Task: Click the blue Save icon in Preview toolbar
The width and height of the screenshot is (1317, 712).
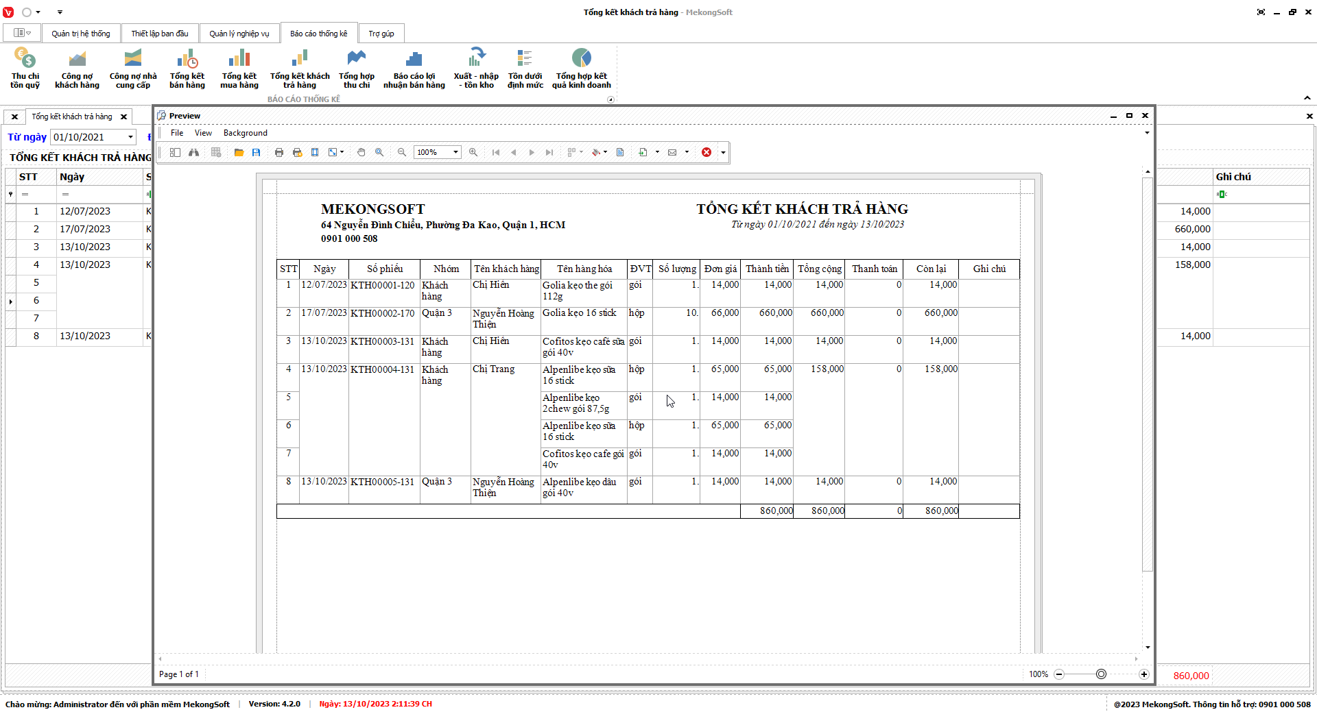Action: pos(256,152)
